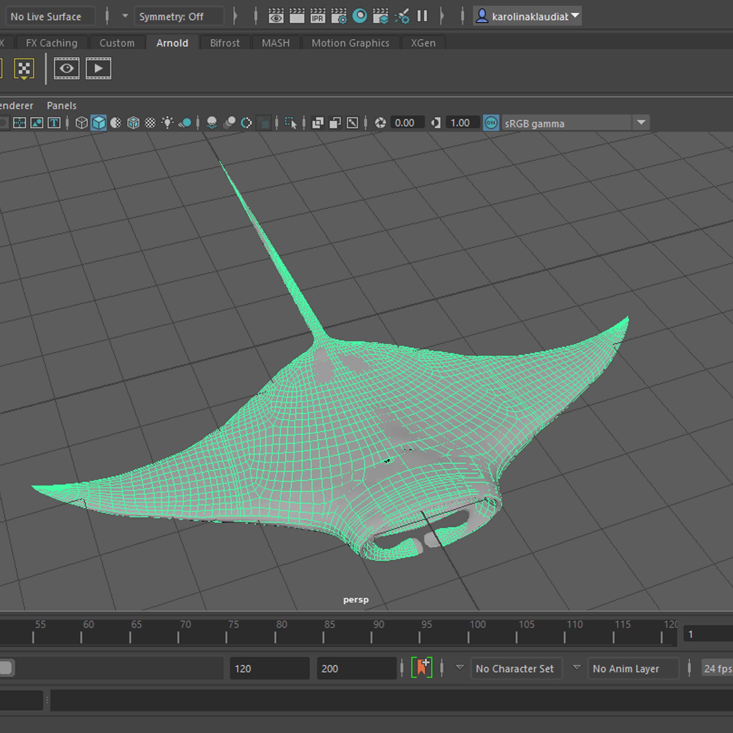Toggle the view transform ON button
Screen dimensions: 733x733
491,123
